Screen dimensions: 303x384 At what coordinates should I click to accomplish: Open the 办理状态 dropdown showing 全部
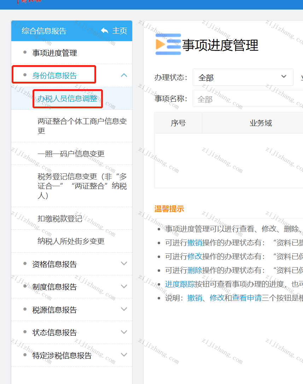[x=243, y=78]
